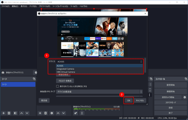Confirm the properties dialog with OK

click(129, 101)
